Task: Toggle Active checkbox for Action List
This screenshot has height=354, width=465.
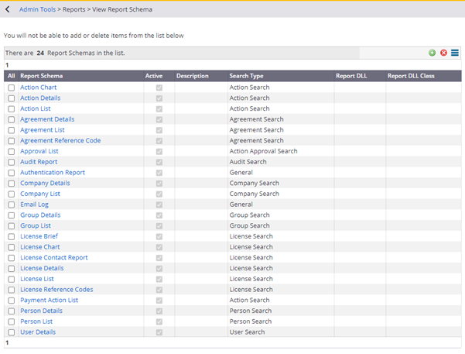Action: [x=159, y=109]
